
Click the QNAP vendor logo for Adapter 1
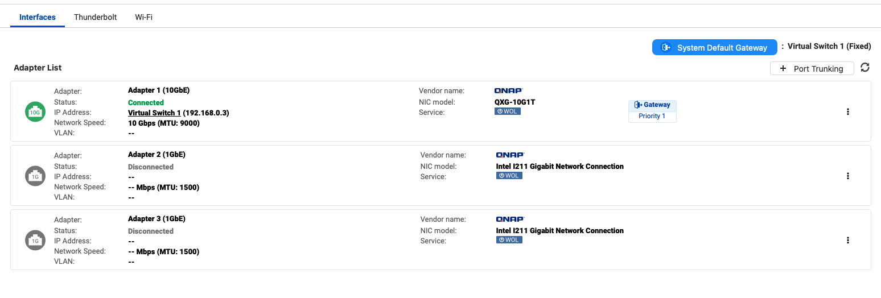click(508, 90)
